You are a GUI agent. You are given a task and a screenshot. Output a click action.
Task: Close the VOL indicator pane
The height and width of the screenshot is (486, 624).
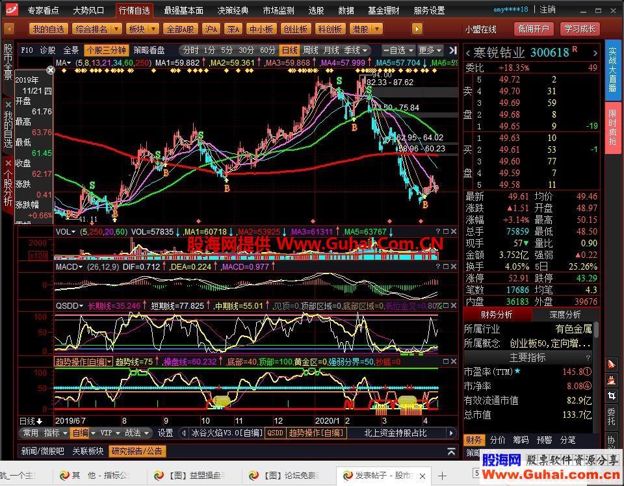click(452, 231)
